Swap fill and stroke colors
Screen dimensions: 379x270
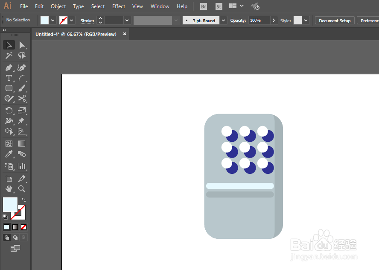tap(24, 200)
